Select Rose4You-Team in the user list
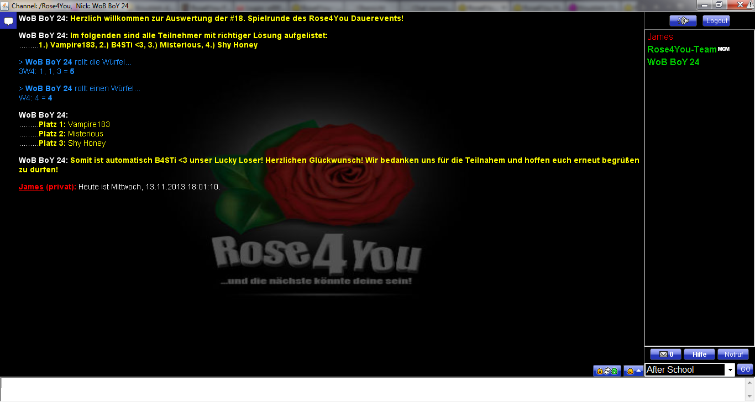 pos(681,50)
